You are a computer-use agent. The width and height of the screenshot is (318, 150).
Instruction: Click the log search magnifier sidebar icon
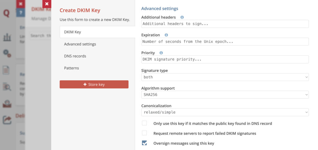7,87
